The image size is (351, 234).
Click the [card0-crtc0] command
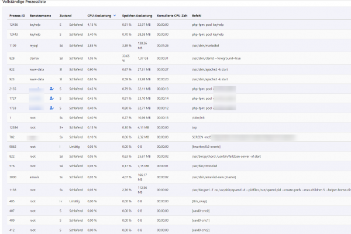[x=201, y=211]
